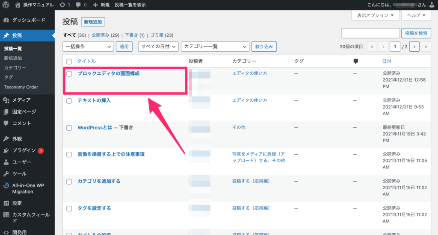
Task: Open the 設定 settings menu
Action: [x=17, y=203]
